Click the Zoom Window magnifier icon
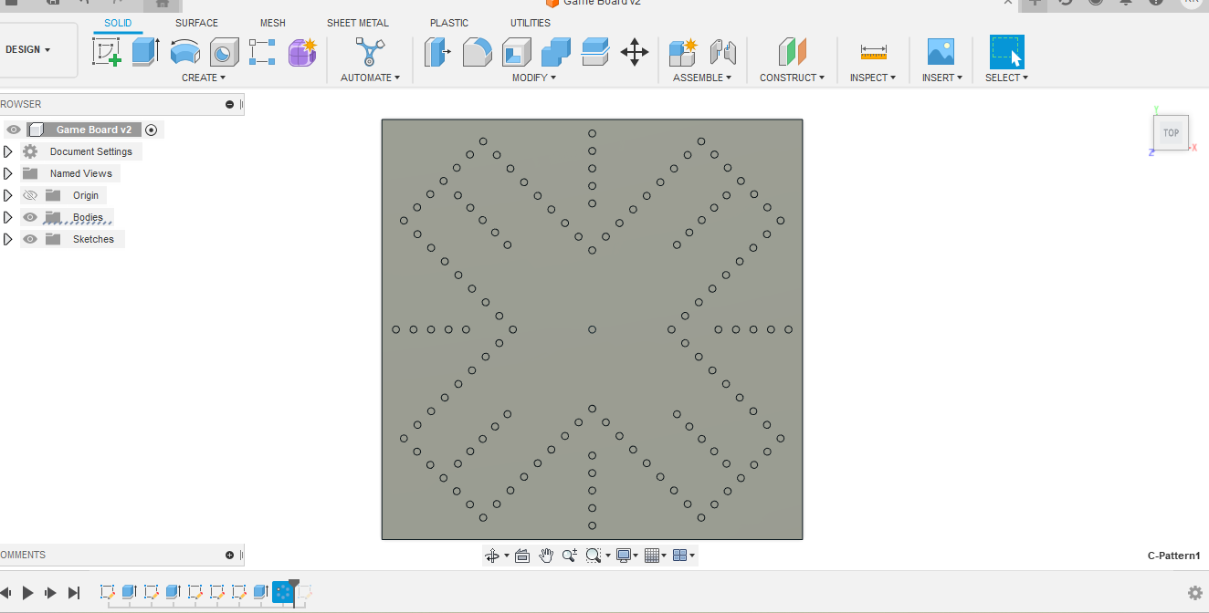Screen dimensions: 1209x613 [593, 556]
